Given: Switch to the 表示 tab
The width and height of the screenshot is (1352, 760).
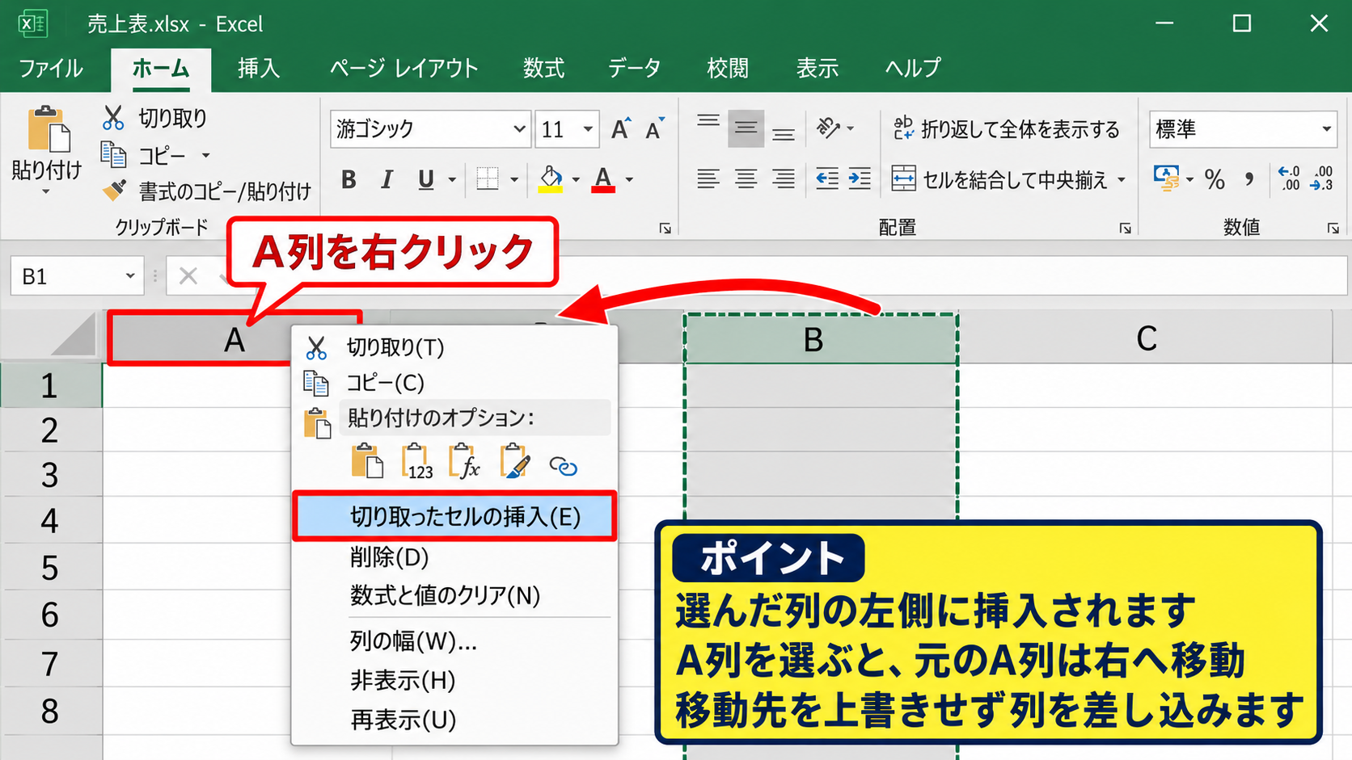Looking at the screenshot, I should [x=817, y=68].
